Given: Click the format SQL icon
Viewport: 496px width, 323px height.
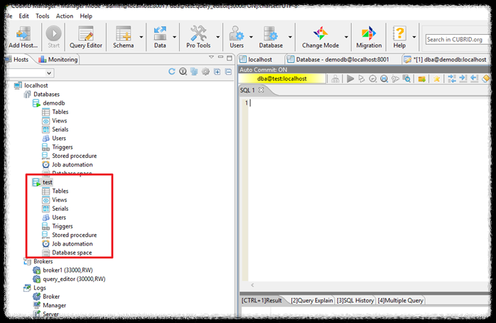Looking at the screenshot, I should click(x=452, y=78).
